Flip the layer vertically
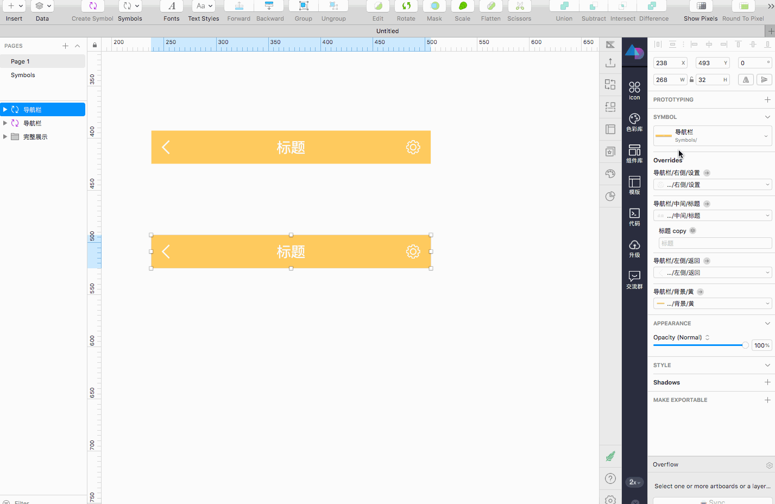 click(764, 79)
